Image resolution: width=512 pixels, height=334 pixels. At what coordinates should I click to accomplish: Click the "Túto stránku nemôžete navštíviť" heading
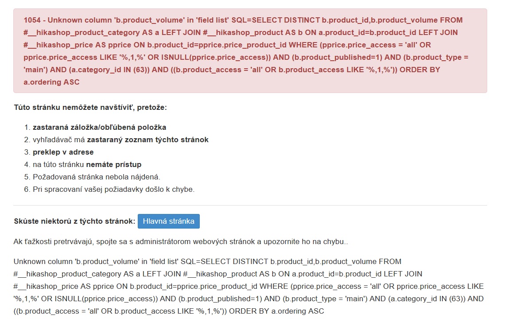[90, 108]
